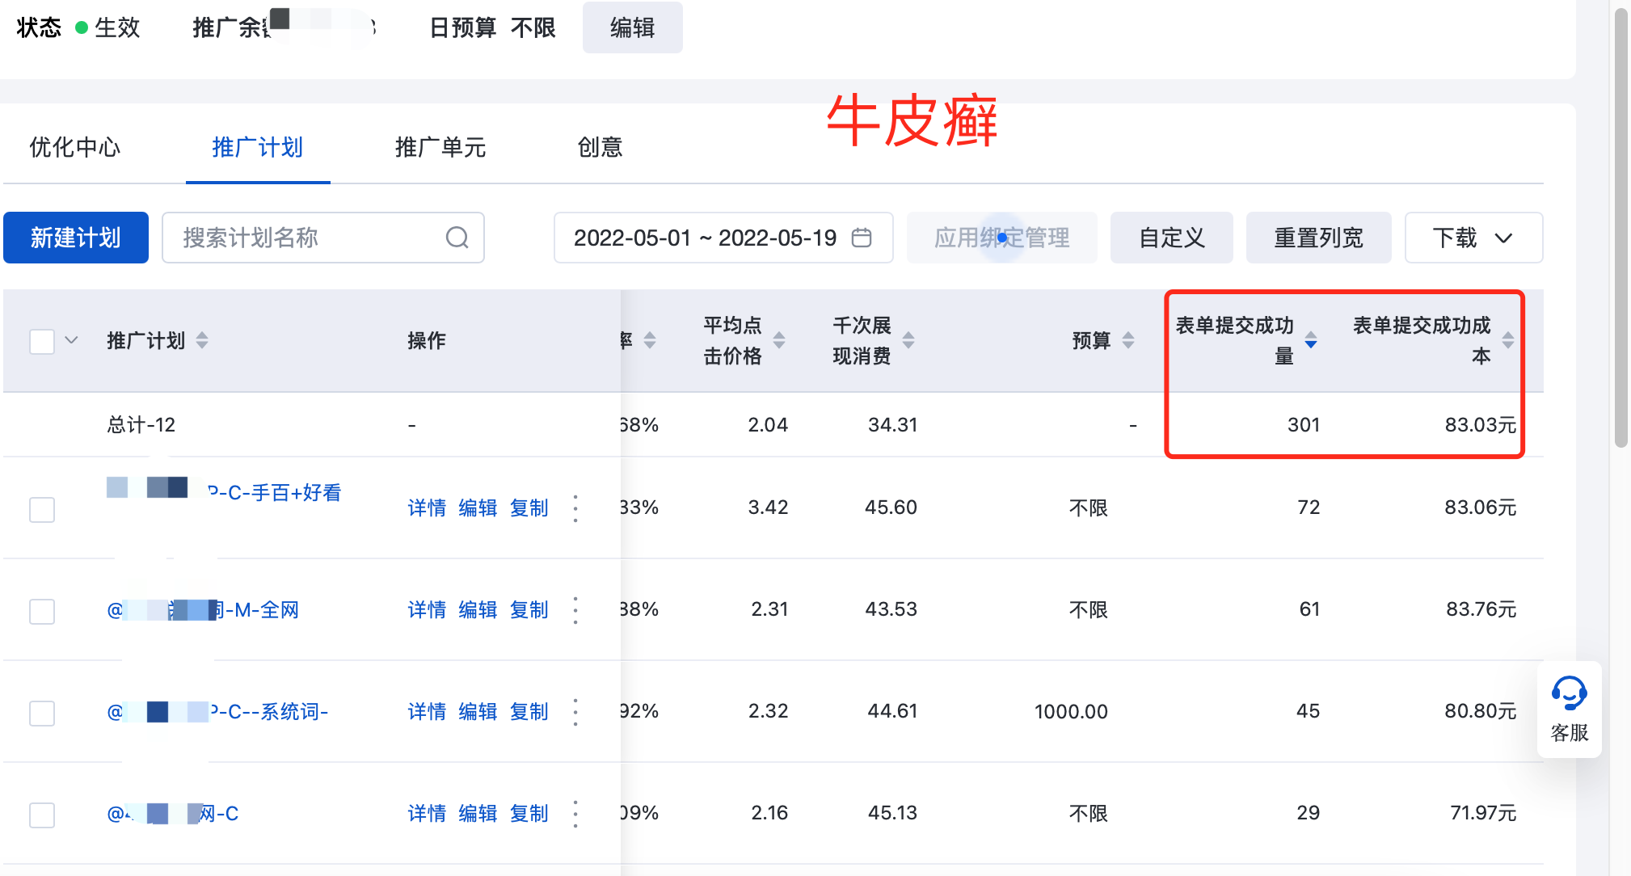Click 自定义 columns button

click(x=1172, y=238)
